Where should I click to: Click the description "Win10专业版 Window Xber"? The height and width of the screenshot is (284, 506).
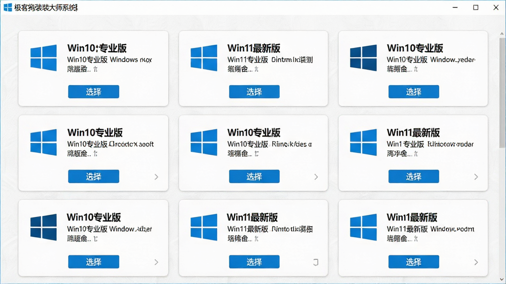[109, 229]
